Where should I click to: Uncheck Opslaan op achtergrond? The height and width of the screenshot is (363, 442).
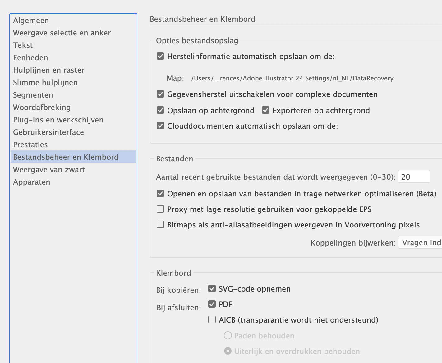(160, 110)
